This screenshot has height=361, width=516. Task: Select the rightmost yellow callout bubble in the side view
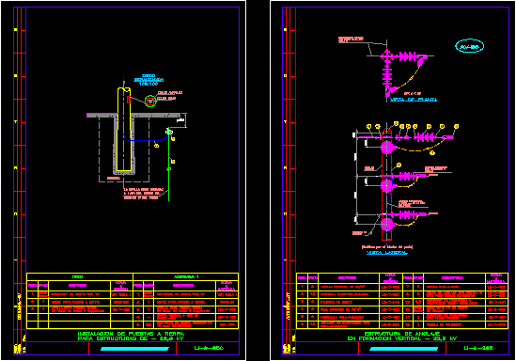(x=456, y=126)
